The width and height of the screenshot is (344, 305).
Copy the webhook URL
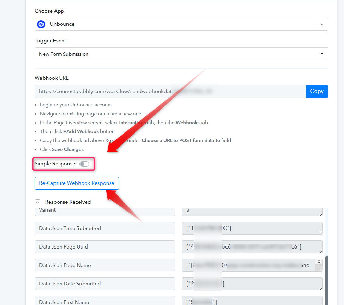click(x=317, y=91)
